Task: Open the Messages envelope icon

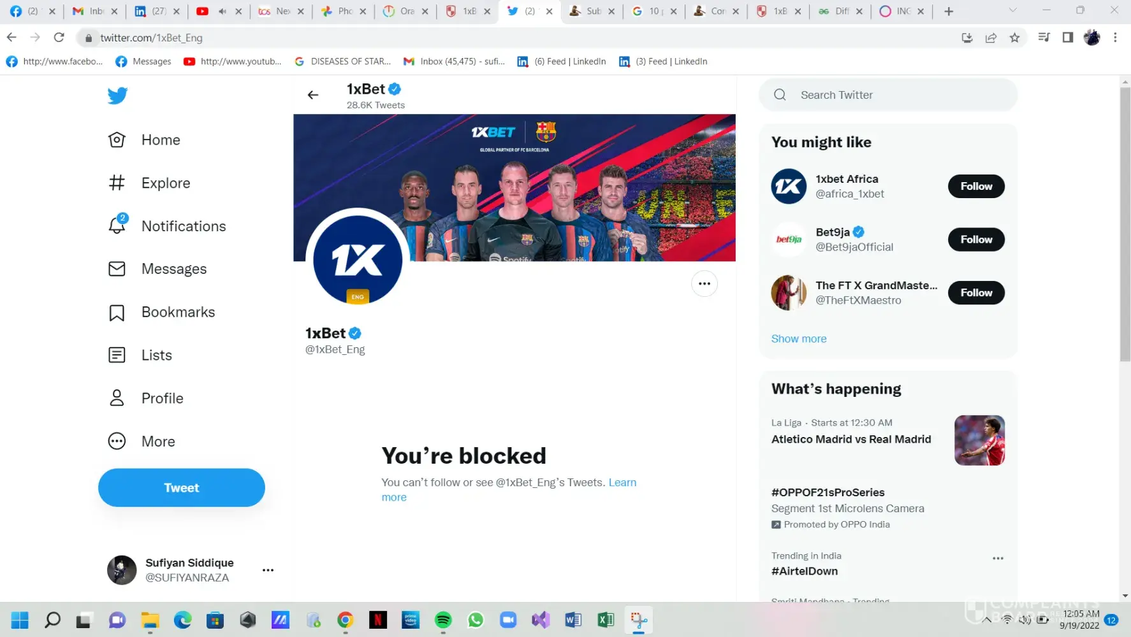Action: [117, 269]
